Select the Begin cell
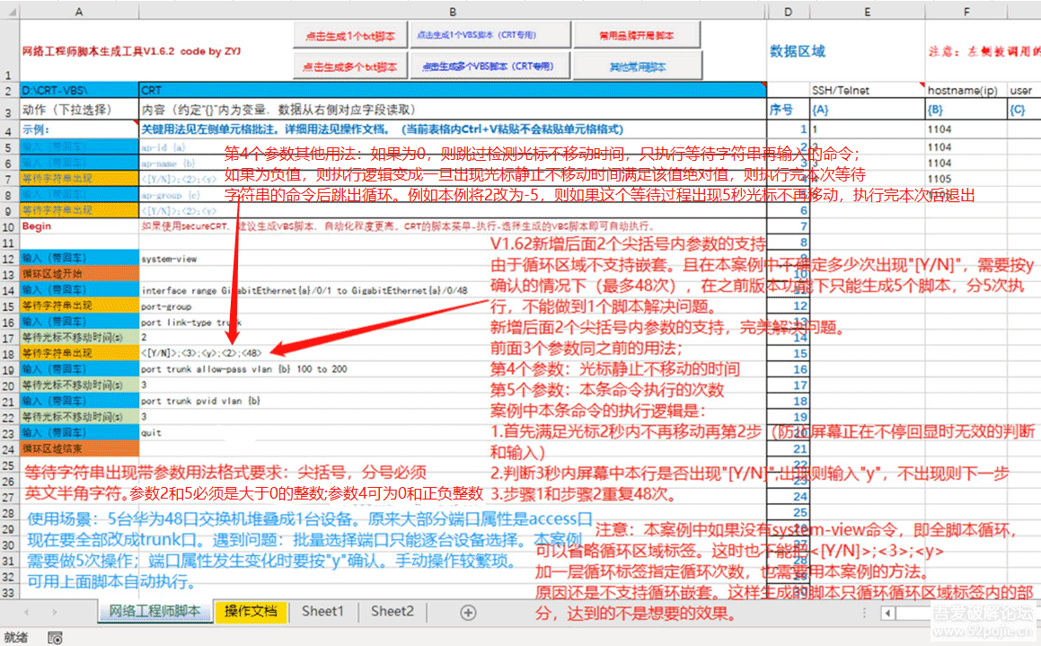Image resolution: width=1041 pixels, height=646 pixels. 79,226
